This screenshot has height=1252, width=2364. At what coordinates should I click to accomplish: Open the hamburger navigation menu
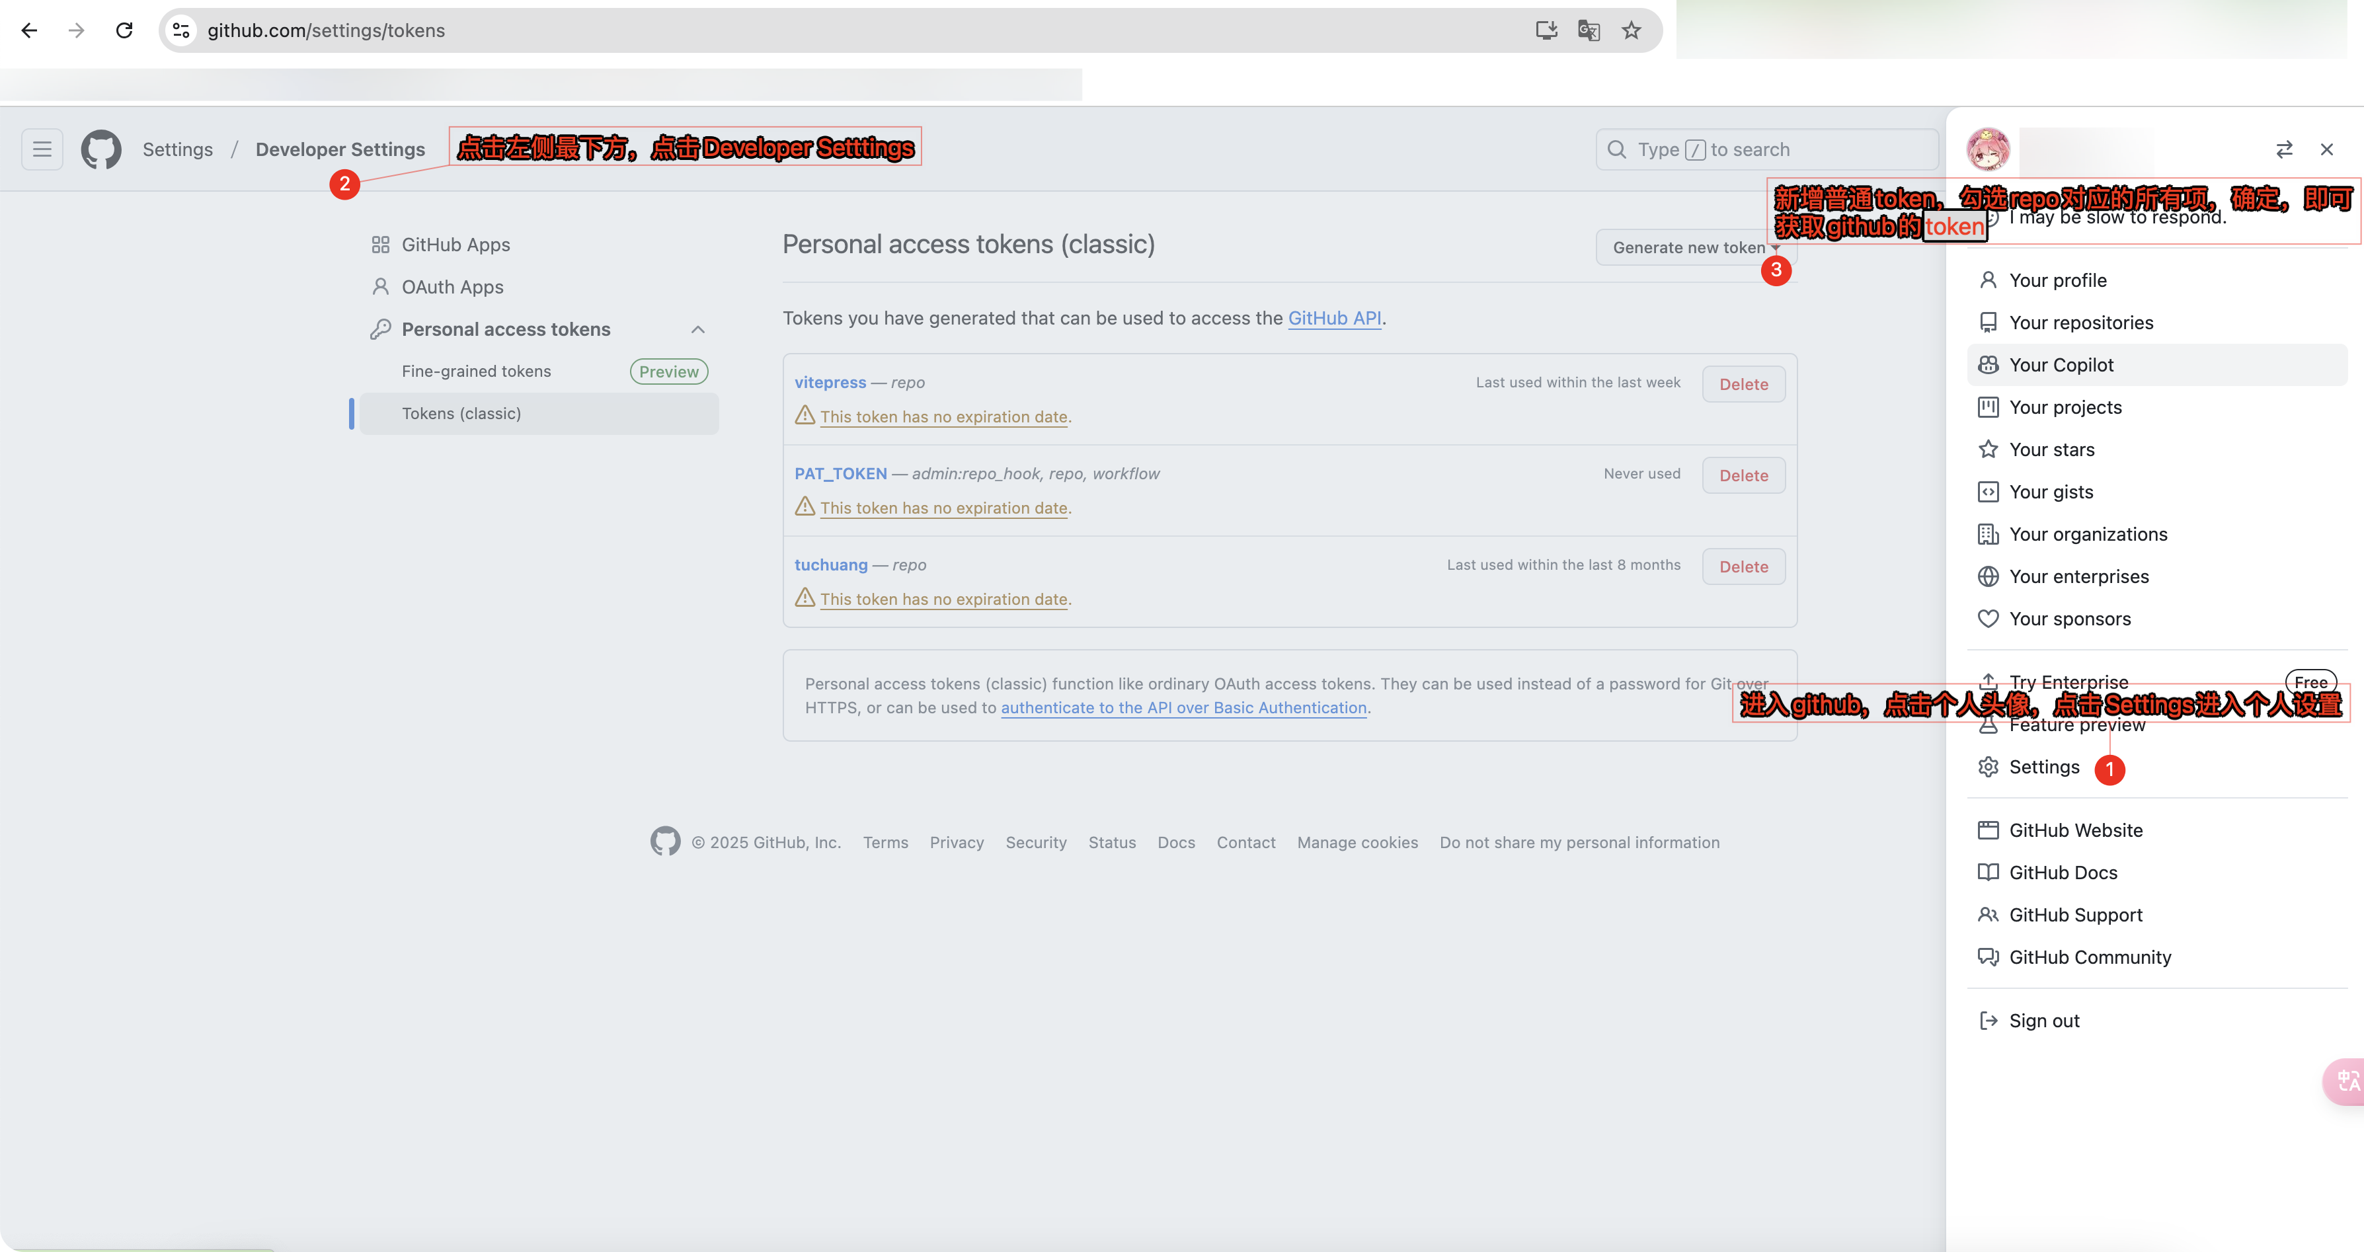coord(42,149)
